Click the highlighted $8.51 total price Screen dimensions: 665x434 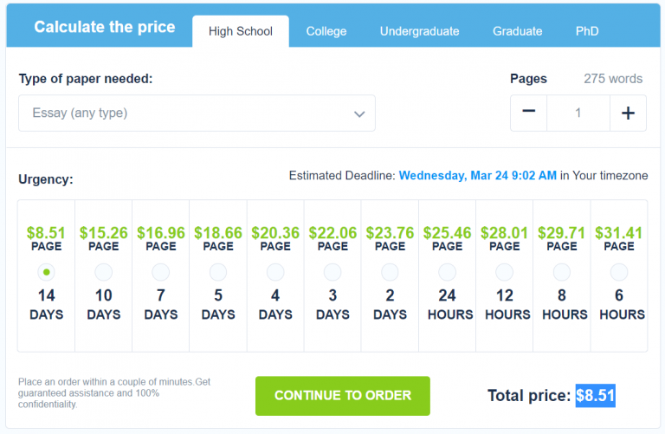[x=596, y=396]
